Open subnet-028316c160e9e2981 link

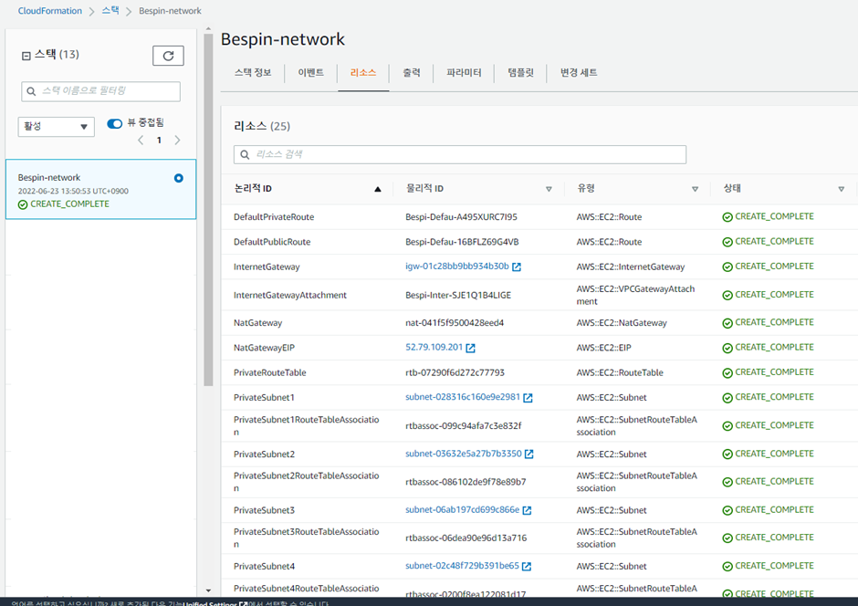point(463,397)
